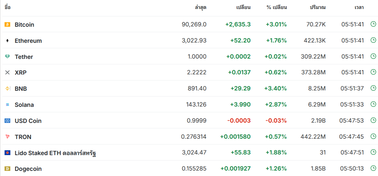
Task: Click the BNB logo icon
Action: point(7,88)
